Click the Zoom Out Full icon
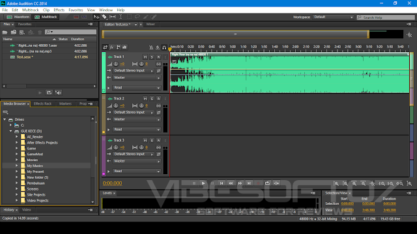The width and height of the screenshot is (417, 234). click(x=373, y=183)
